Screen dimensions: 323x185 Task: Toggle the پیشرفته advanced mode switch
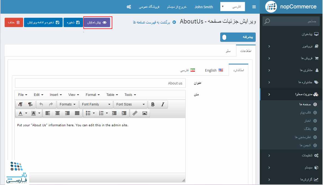coord(224,37)
